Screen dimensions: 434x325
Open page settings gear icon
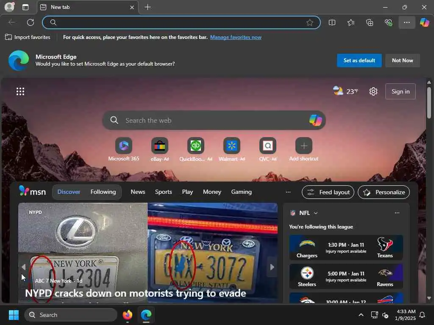(373, 91)
